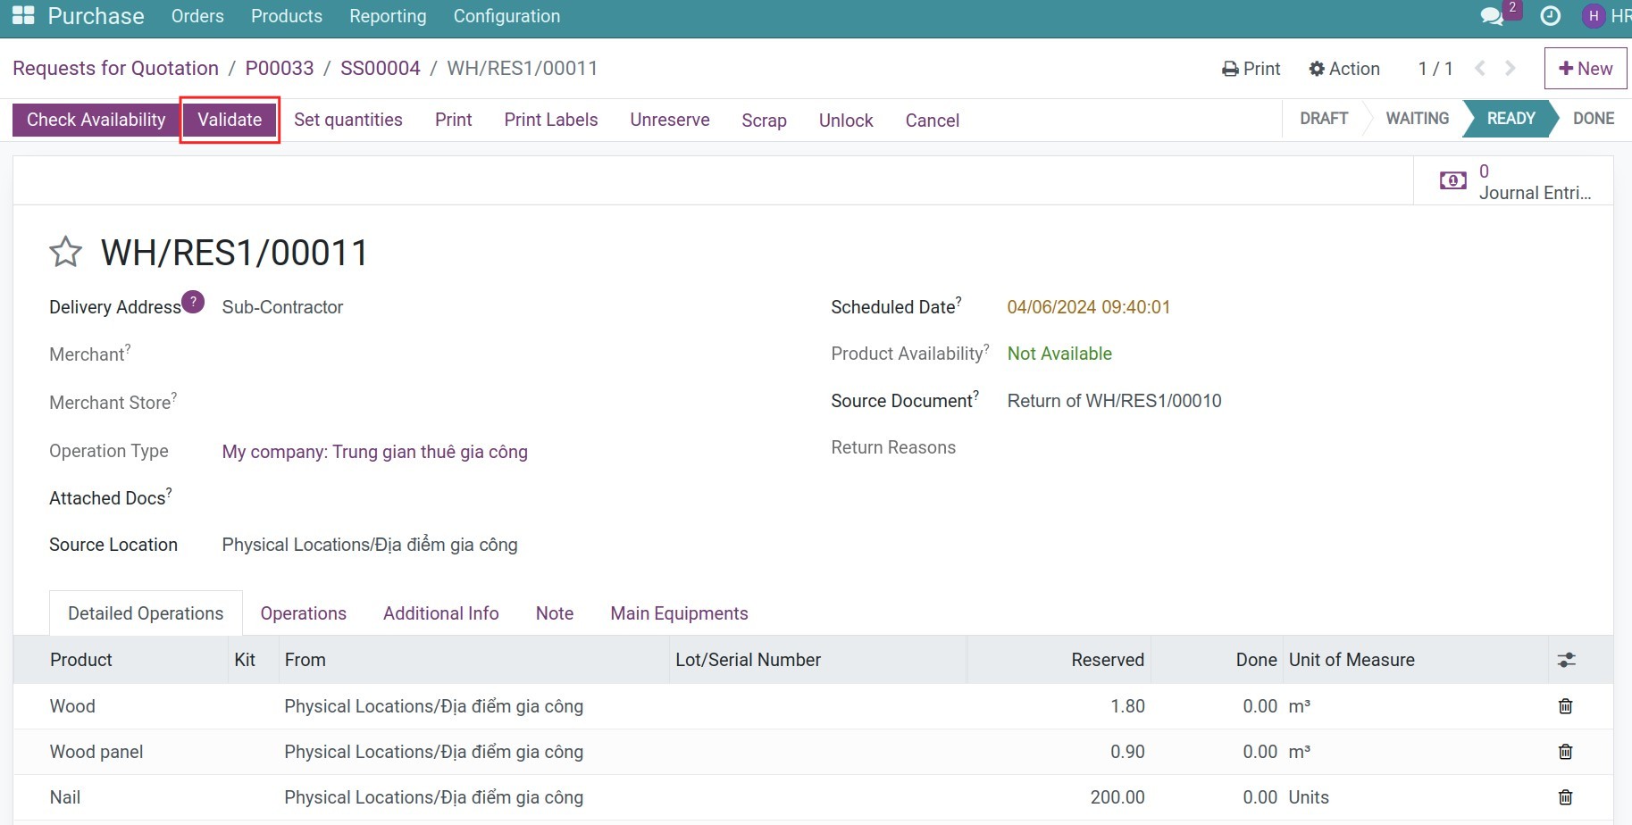Open the SS00004 breadcrumb link
This screenshot has width=1632, height=825.
tap(381, 69)
